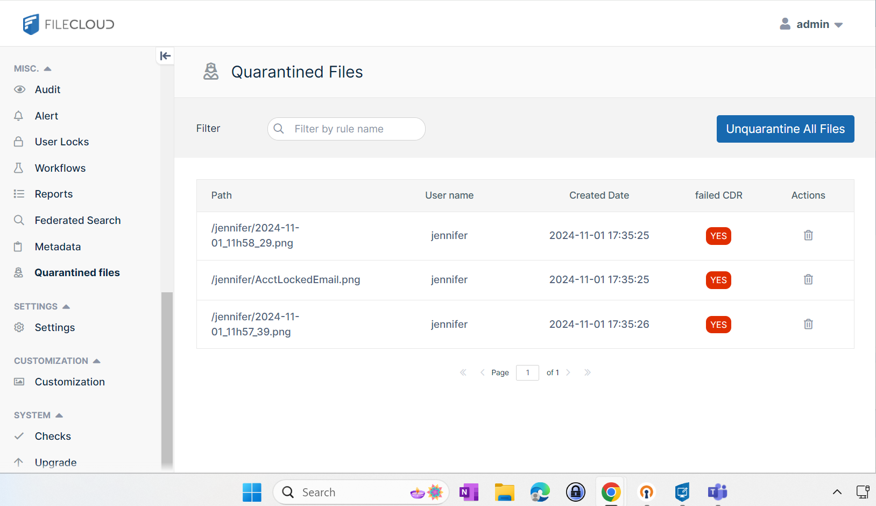Go to Federated Search page
Screen dimensions: 876x506
(77, 221)
